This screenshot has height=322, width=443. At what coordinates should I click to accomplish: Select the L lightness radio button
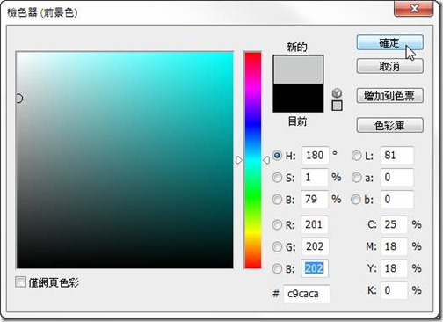click(356, 156)
